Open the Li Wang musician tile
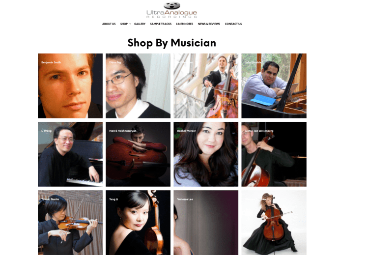 [70, 154]
